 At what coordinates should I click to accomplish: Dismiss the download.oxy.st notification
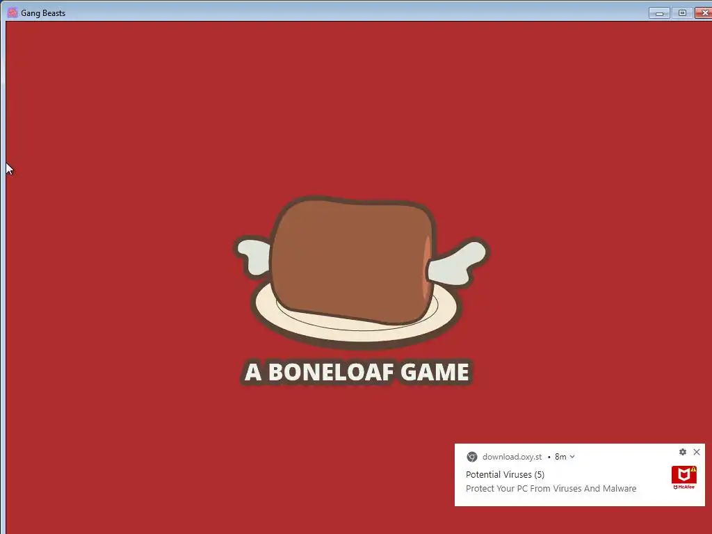coord(697,452)
